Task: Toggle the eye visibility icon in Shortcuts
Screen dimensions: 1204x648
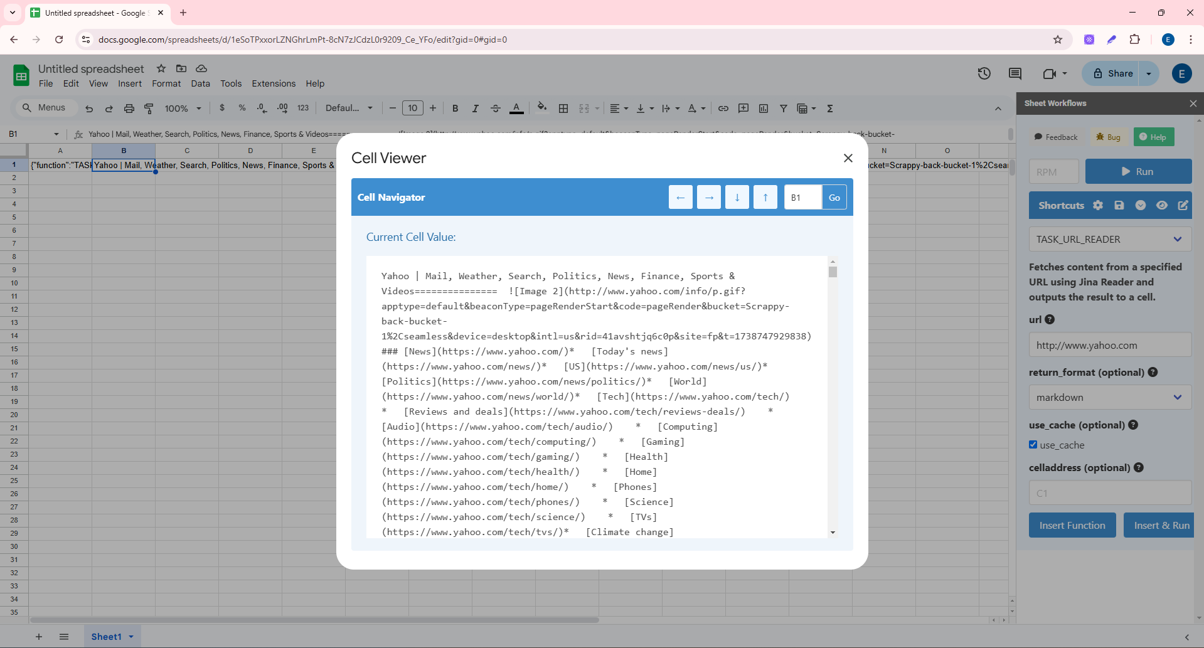Action: point(1161,205)
